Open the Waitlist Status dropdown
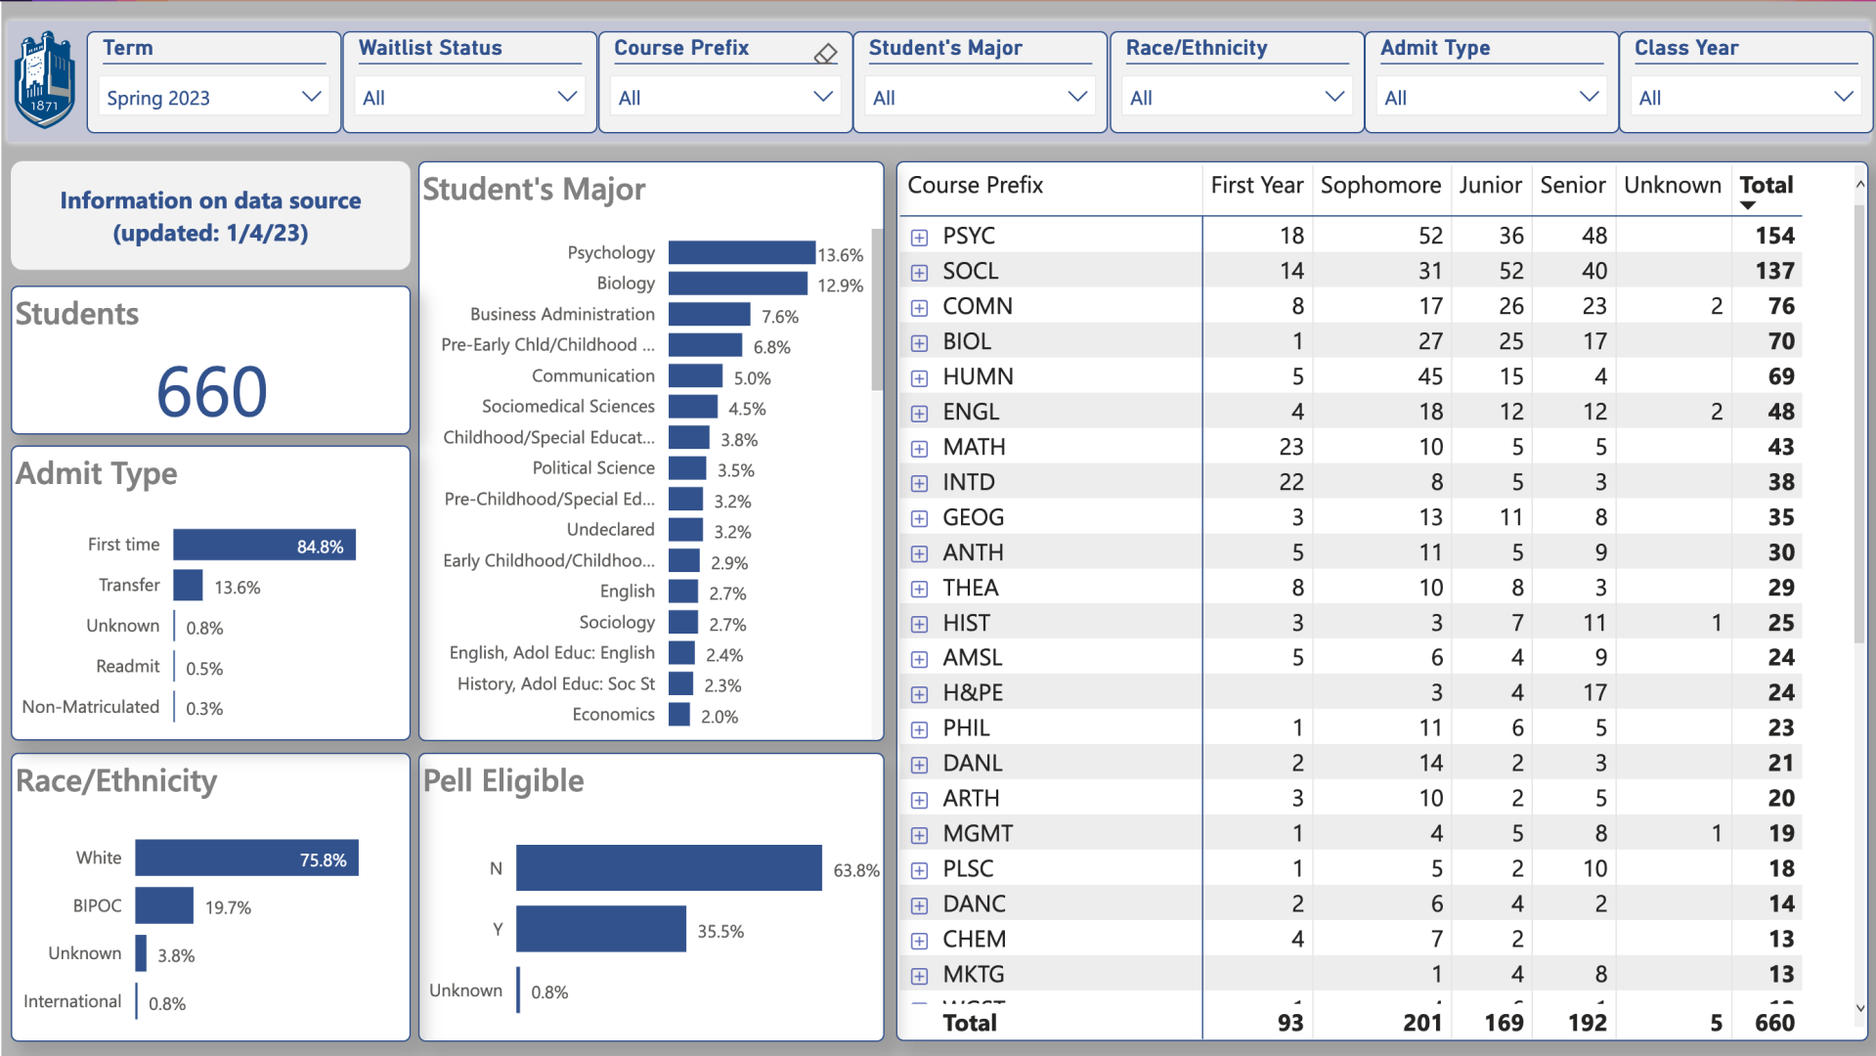Viewport: 1876px width, 1056px height. click(469, 98)
